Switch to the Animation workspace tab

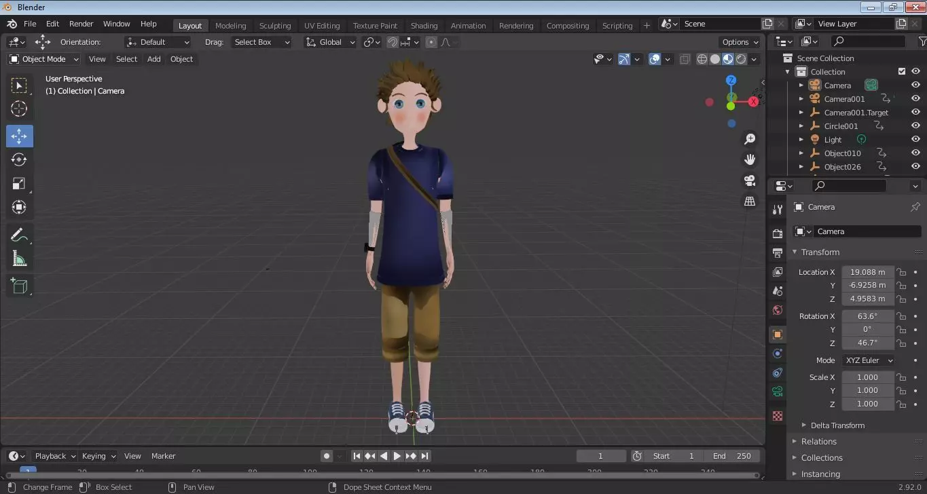pyautogui.click(x=469, y=26)
